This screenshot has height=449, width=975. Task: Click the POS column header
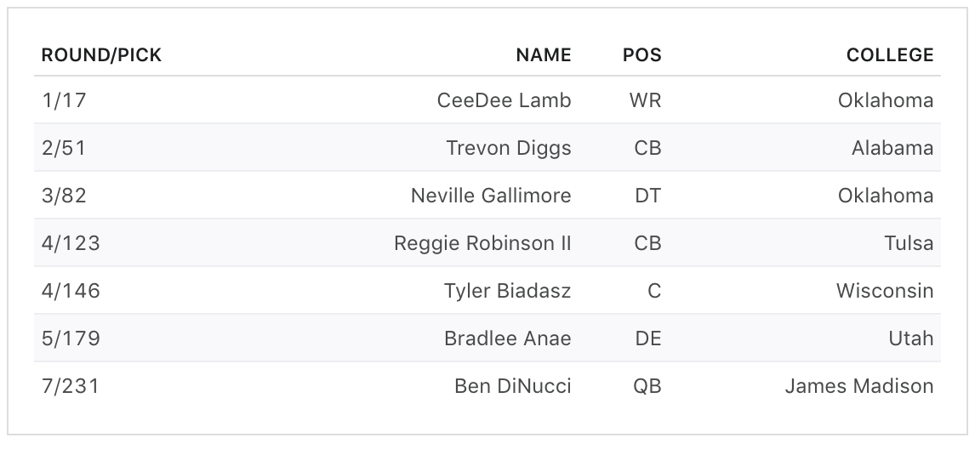641,55
